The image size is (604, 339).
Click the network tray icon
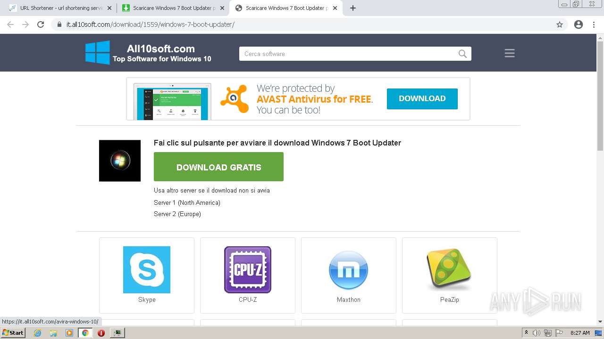tap(548, 333)
